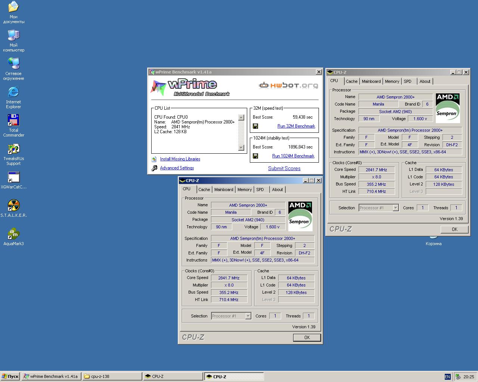Viewport: 478px width, 382px height.
Task: Switch to About tab in lower CPU-Z
Action: [277, 190]
